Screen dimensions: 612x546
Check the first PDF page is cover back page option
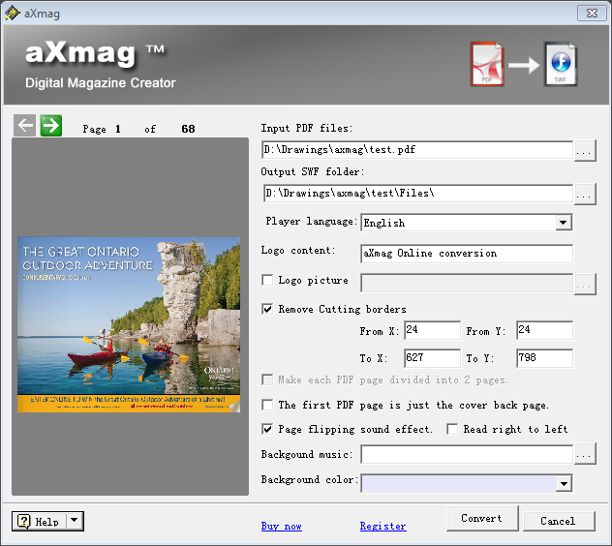267,405
